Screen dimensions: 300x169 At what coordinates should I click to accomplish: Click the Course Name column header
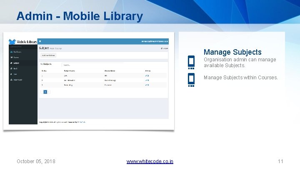coord(110,71)
